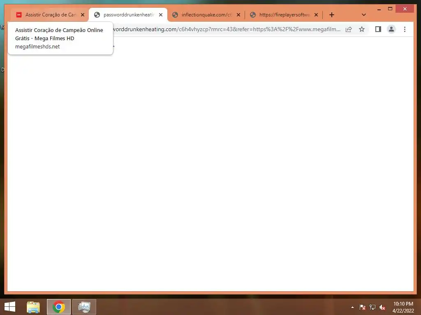Close the fireplayersoftware tab
This screenshot has height=315, width=421.
316,15
